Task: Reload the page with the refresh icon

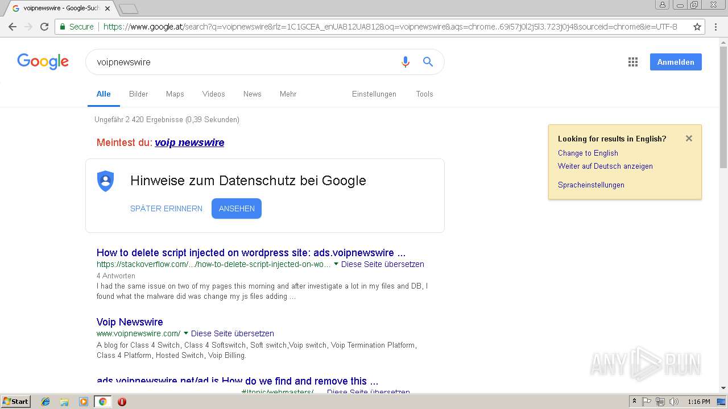Action: [x=44, y=27]
